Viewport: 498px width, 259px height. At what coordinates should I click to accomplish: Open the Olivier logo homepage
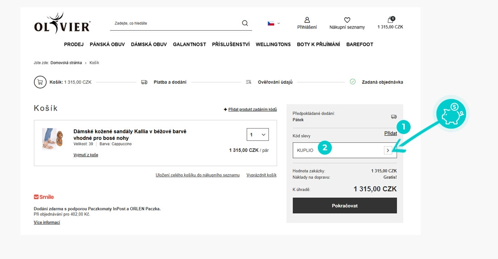click(62, 23)
